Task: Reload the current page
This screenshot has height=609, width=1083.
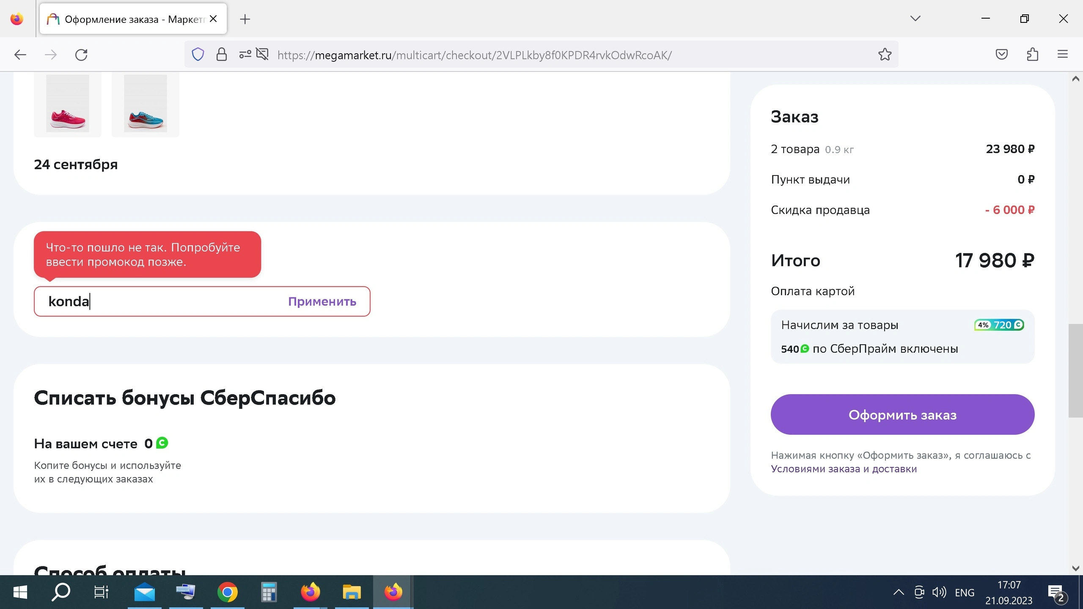Action: tap(81, 55)
